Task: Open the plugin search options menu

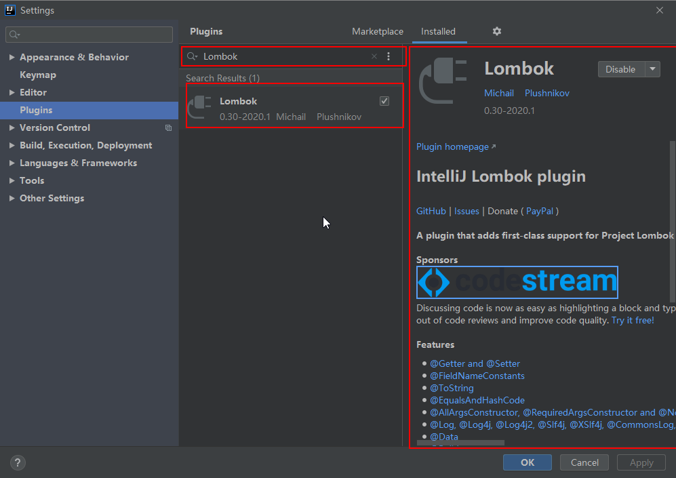Action: [389, 56]
